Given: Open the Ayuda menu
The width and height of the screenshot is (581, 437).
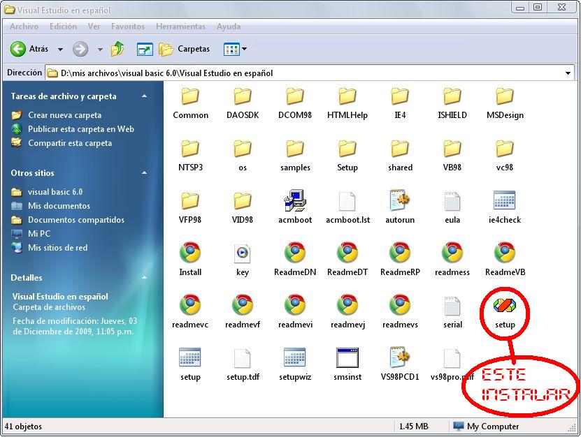Looking at the screenshot, I should point(229,27).
